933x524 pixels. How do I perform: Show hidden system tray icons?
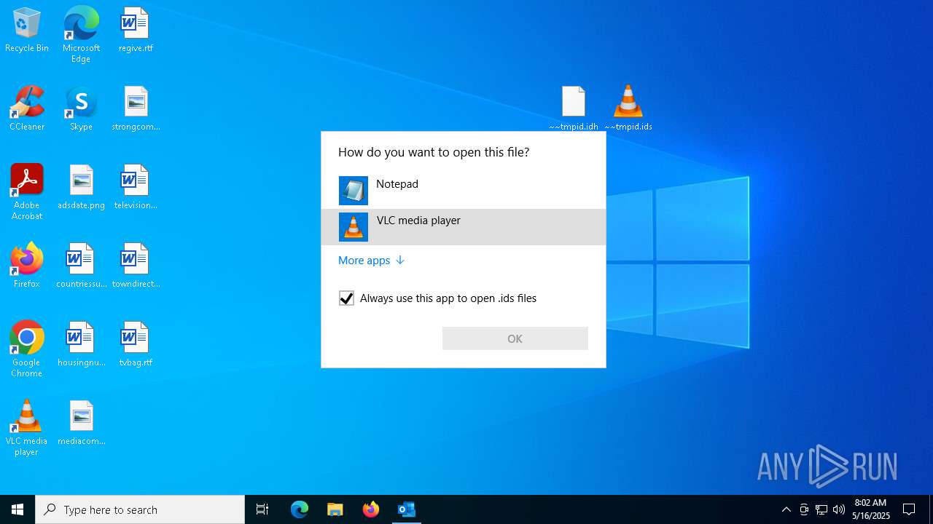pos(786,509)
